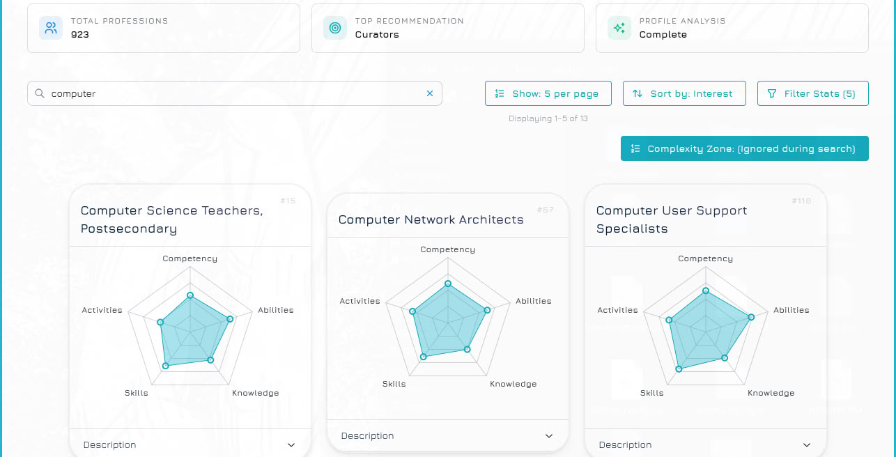Clear the search with the X icon
This screenshot has width=896, height=457.
pos(430,93)
